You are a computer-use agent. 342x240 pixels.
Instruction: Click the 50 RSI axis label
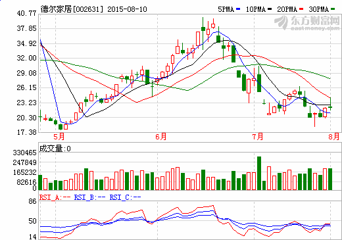[x=32, y=221]
